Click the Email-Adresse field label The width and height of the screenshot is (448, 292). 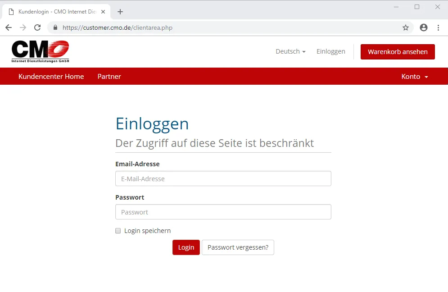click(137, 164)
